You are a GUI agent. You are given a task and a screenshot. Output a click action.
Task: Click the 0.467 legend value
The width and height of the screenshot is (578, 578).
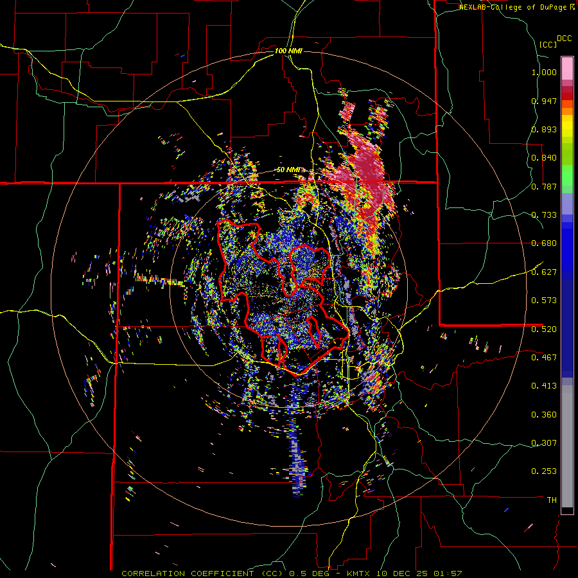click(x=544, y=358)
